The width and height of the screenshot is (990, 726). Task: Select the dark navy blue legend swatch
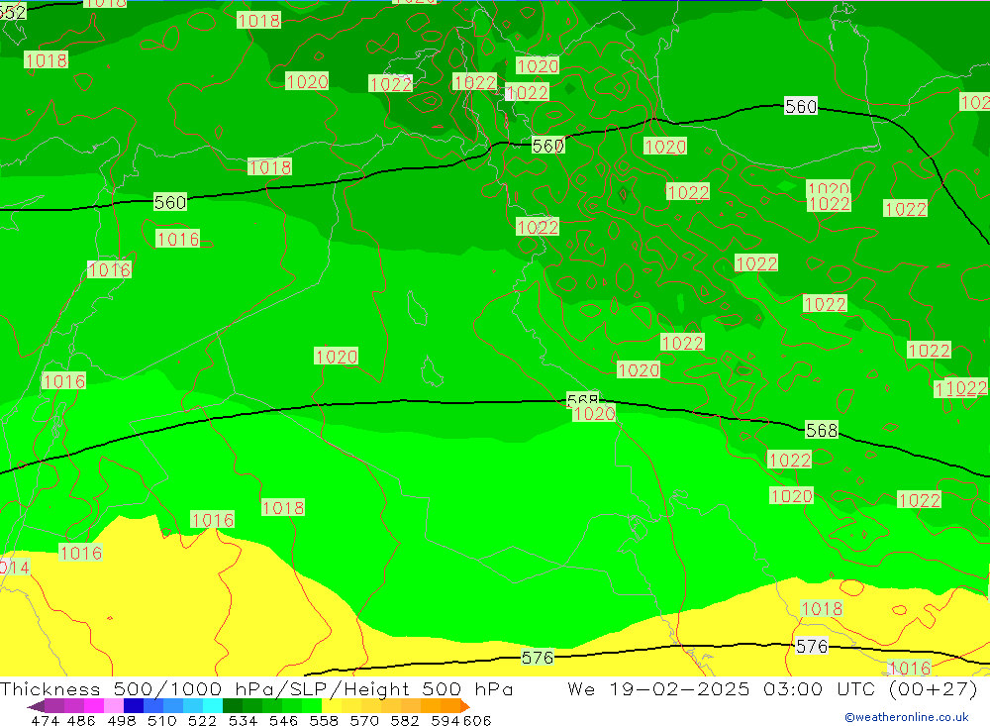point(134,706)
